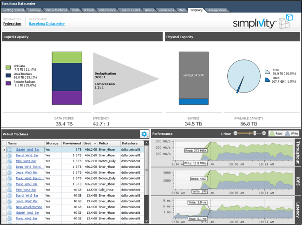Image resolution: width=302 pixels, height=225 pixels.
Task: Adjust the 1 Hour time range slider handle
Action: tap(255, 133)
